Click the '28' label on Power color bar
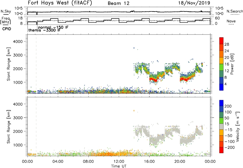Screen dimensions: 243x168 227,44
